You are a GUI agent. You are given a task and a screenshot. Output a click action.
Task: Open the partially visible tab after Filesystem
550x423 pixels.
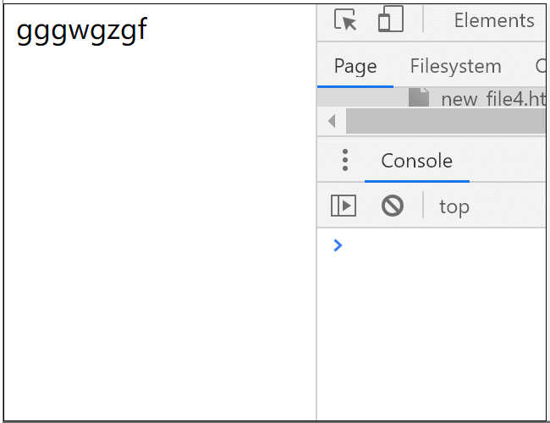[x=541, y=66]
